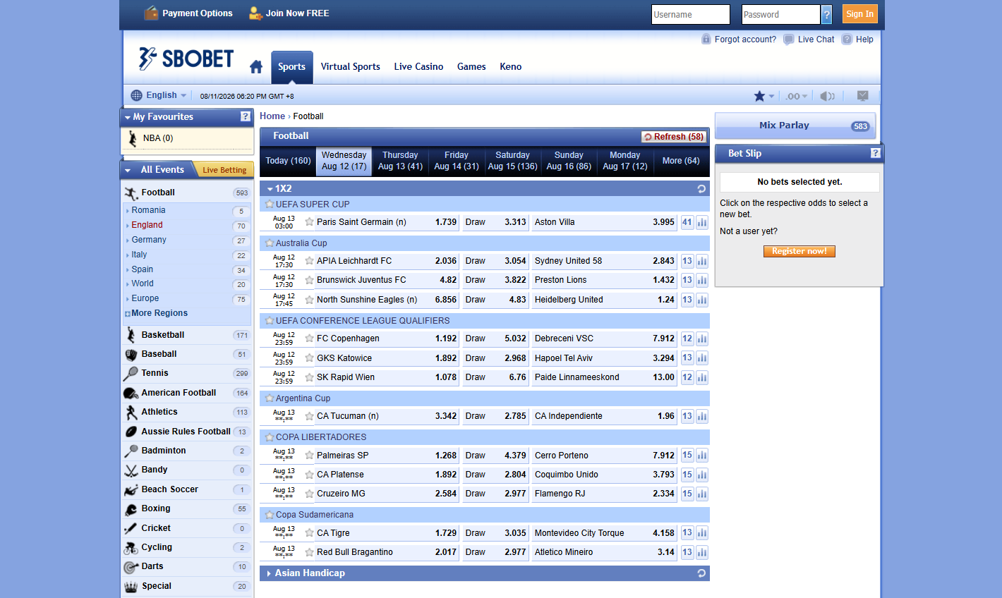
Task: Collapse My Favourites panel
Action: (x=128, y=118)
